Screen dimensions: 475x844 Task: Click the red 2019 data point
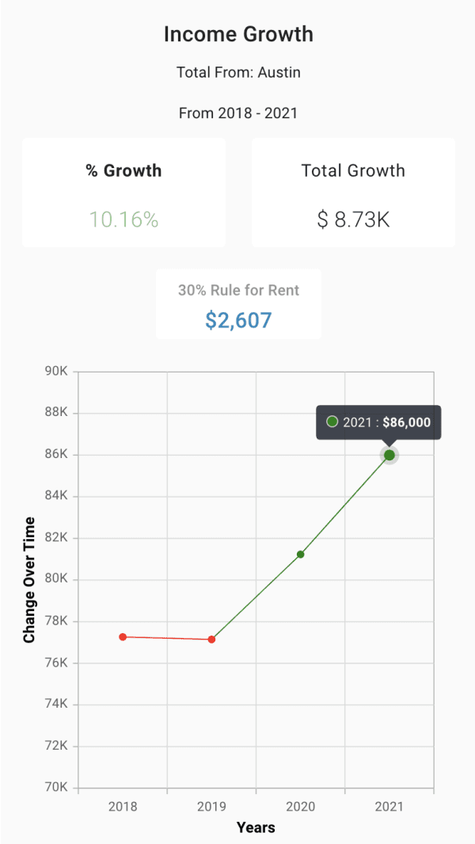pos(211,640)
